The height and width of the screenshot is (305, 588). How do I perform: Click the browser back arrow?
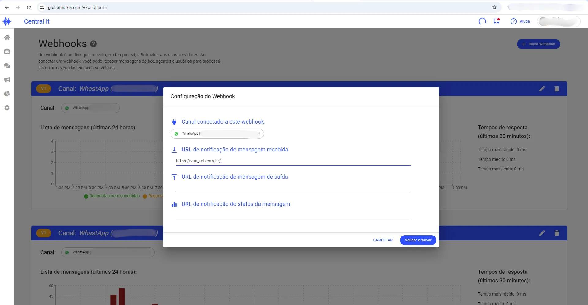pyautogui.click(x=7, y=7)
